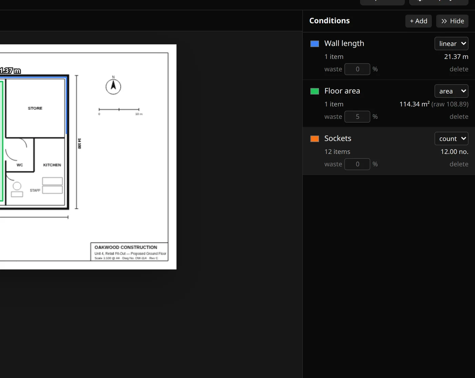Click the blue wall measurement line on the plan

[66, 105]
